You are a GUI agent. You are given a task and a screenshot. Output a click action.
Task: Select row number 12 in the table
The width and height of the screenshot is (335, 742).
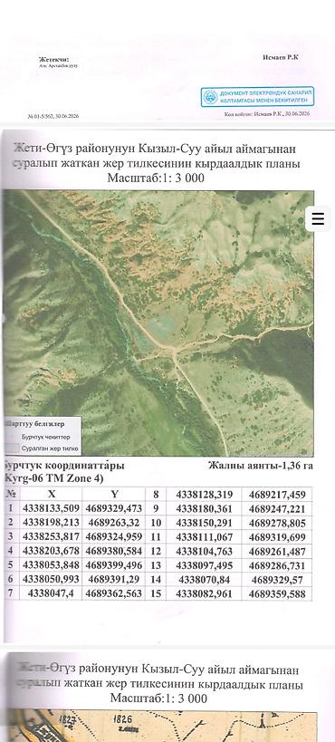pos(156,552)
